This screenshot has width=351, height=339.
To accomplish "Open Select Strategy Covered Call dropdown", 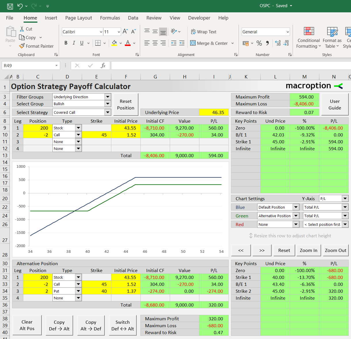I will click(108, 112).
